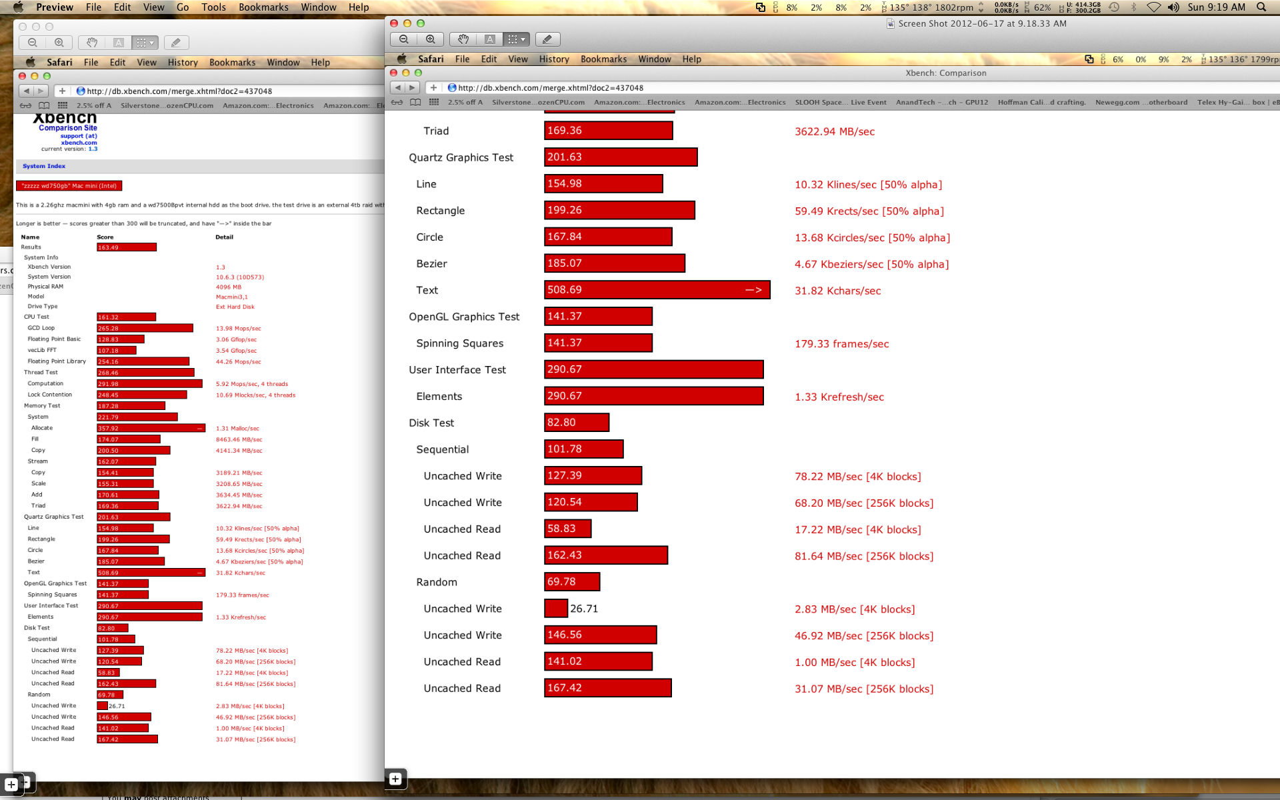This screenshot has width=1280, height=800.
Task: Open the Go menu
Action: click(x=183, y=7)
